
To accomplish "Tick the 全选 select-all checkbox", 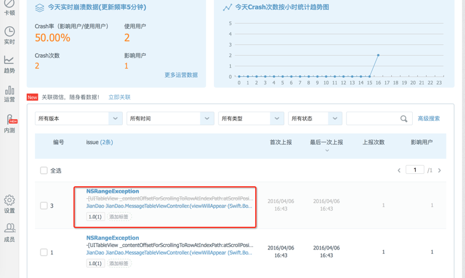I will click(44, 170).
